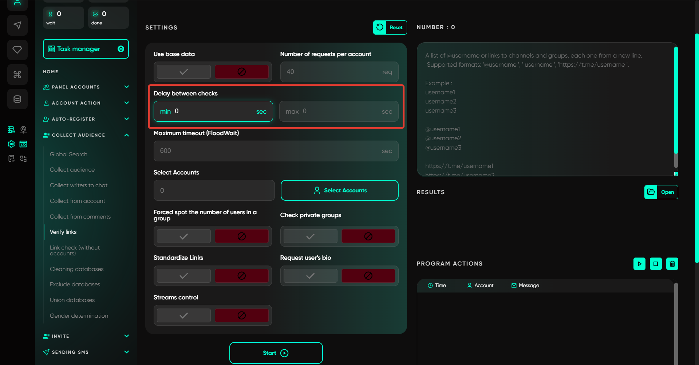Open the code window icon in sidebar

tap(23, 144)
